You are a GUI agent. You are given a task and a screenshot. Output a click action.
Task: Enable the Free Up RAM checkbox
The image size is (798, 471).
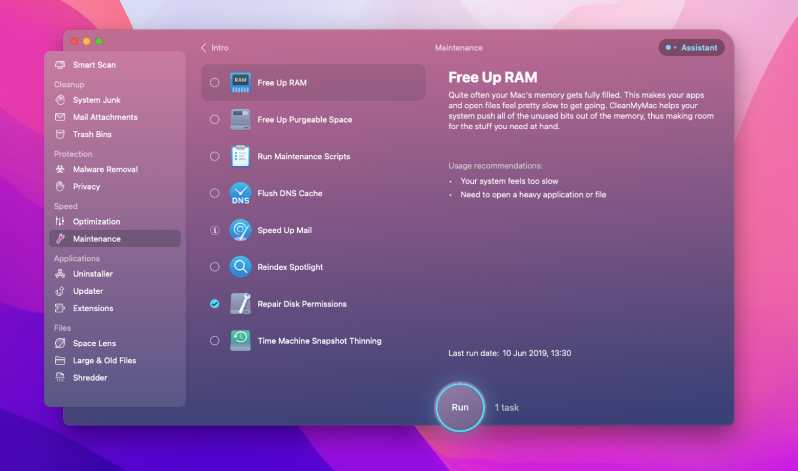(215, 83)
